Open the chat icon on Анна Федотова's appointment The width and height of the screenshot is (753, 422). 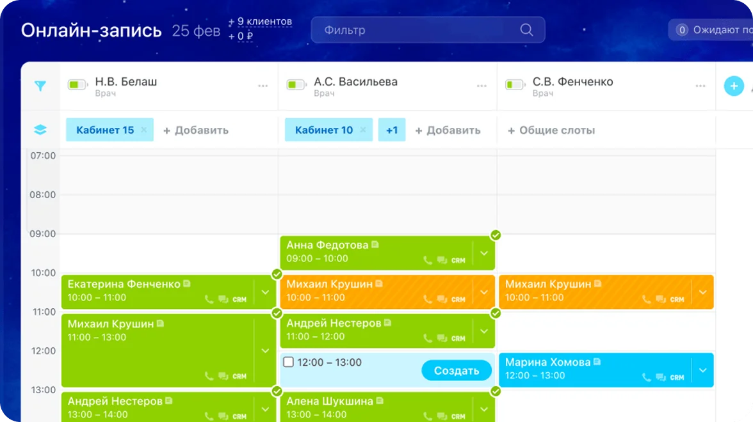442,260
